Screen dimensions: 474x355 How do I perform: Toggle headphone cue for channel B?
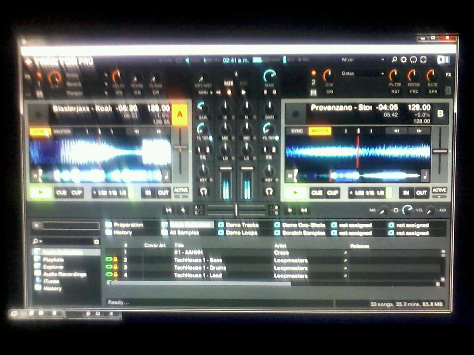pos(269,192)
